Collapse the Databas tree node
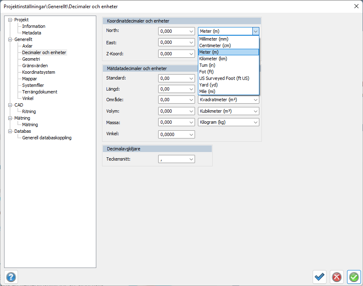Screen dimensions: 363x286 [x=11, y=131]
